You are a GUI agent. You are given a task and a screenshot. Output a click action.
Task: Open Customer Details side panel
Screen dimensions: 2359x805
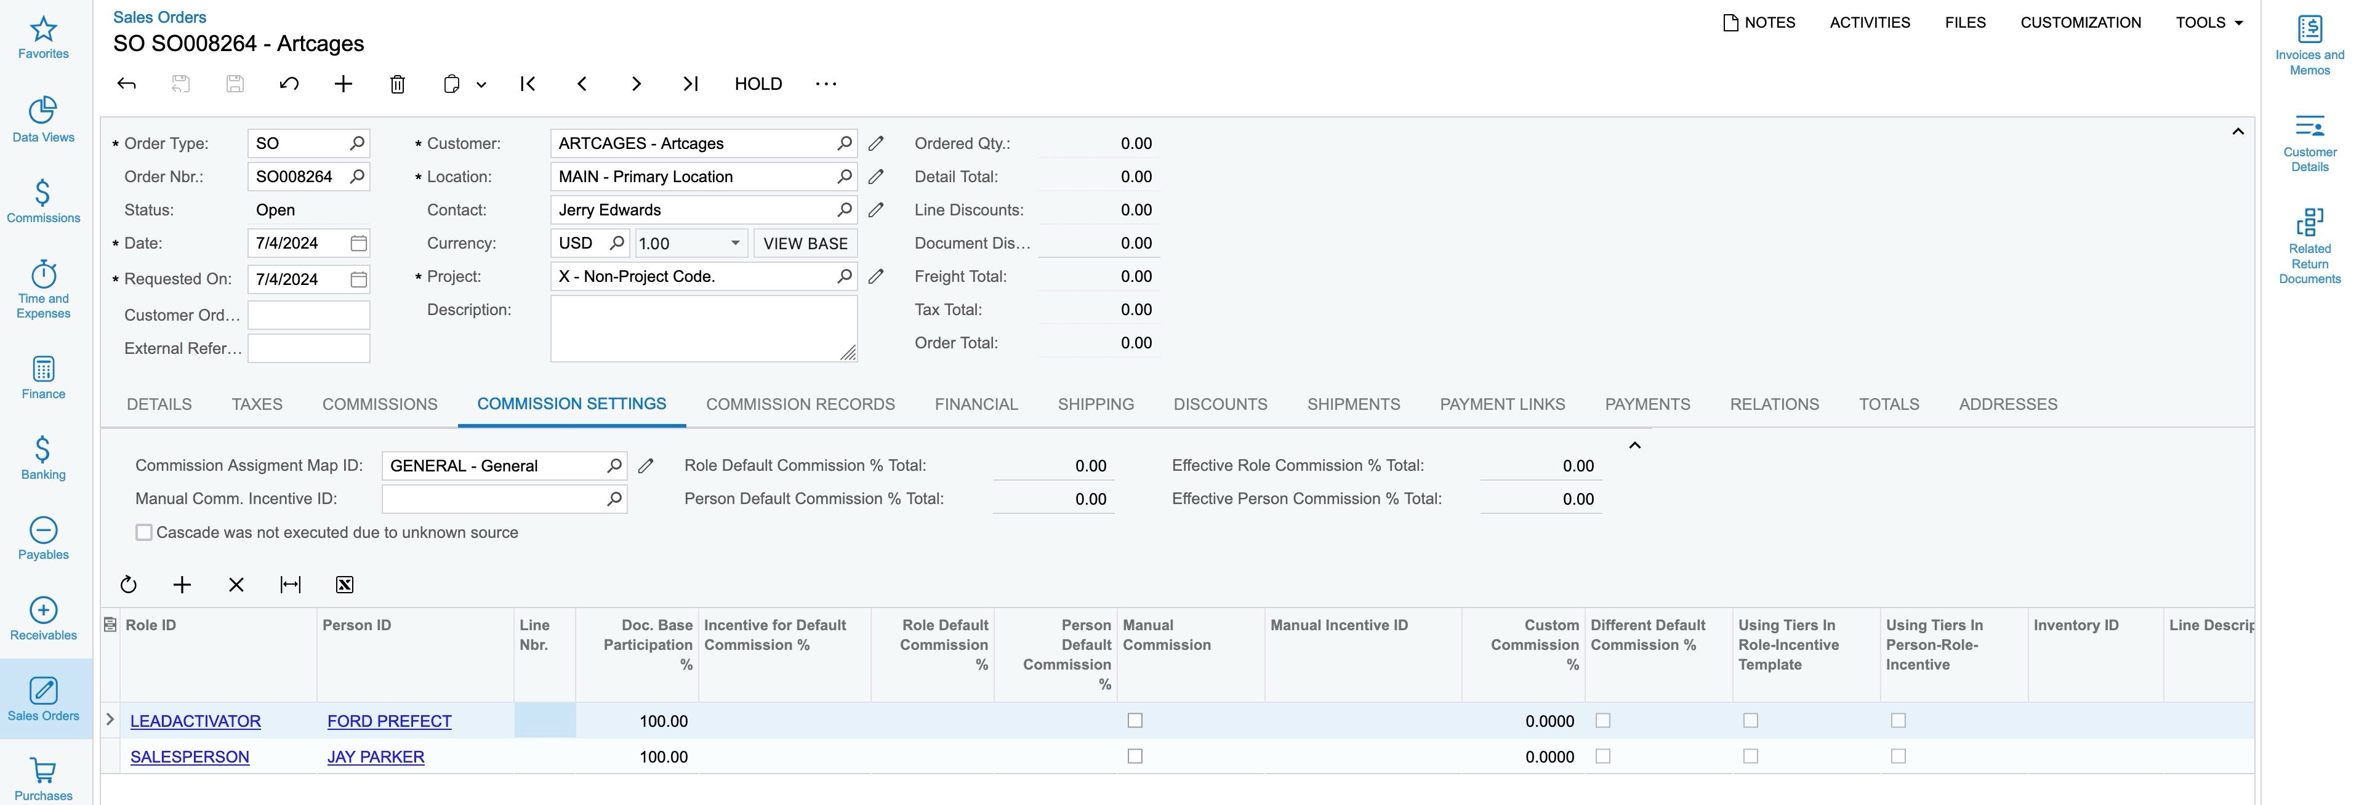coord(2309,143)
